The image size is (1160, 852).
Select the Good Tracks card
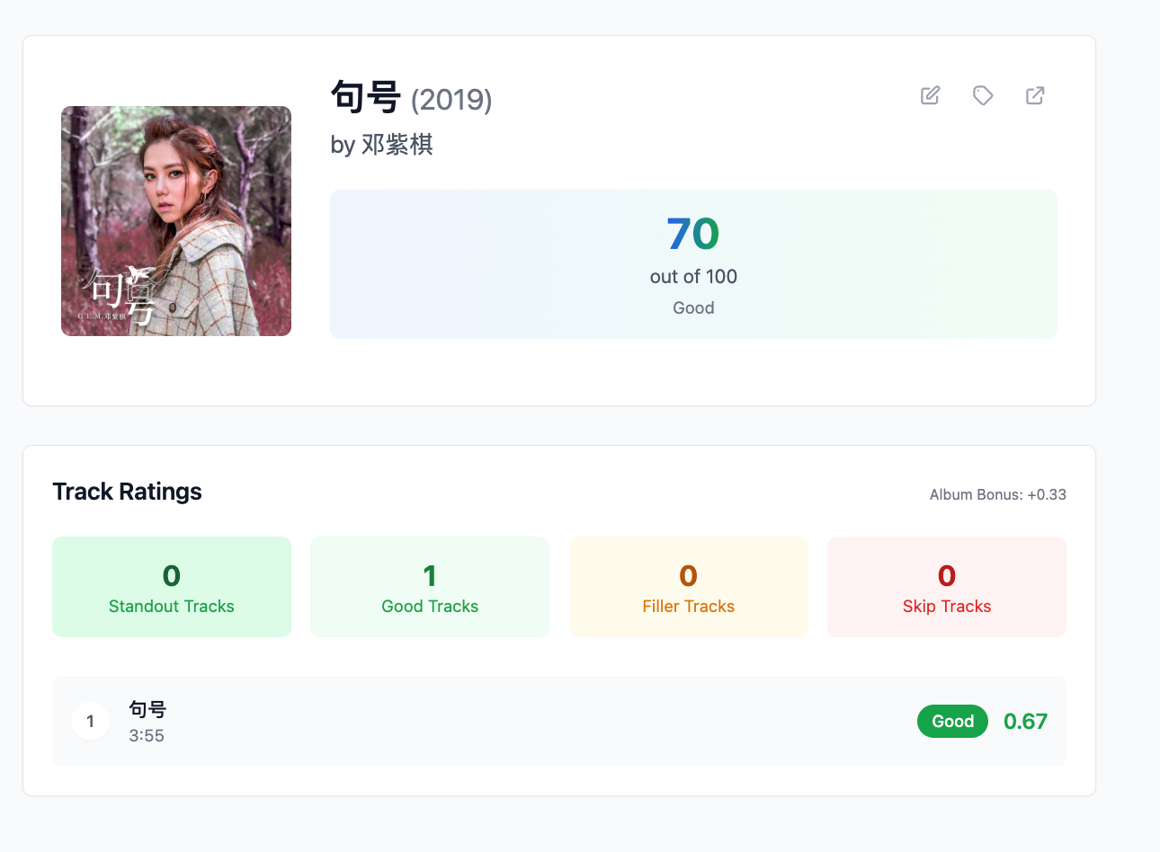pyautogui.click(x=430, y=587)
